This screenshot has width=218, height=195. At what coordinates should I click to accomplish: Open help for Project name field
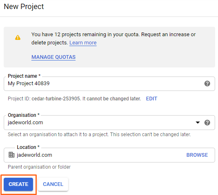[207, 84]
